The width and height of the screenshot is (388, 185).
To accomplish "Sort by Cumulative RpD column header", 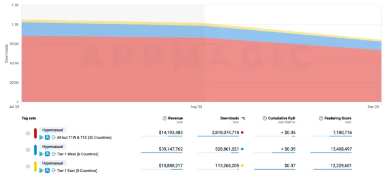I will [282, 119].
